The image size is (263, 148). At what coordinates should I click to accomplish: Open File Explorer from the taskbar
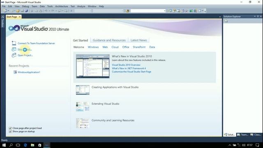[32, 145]
